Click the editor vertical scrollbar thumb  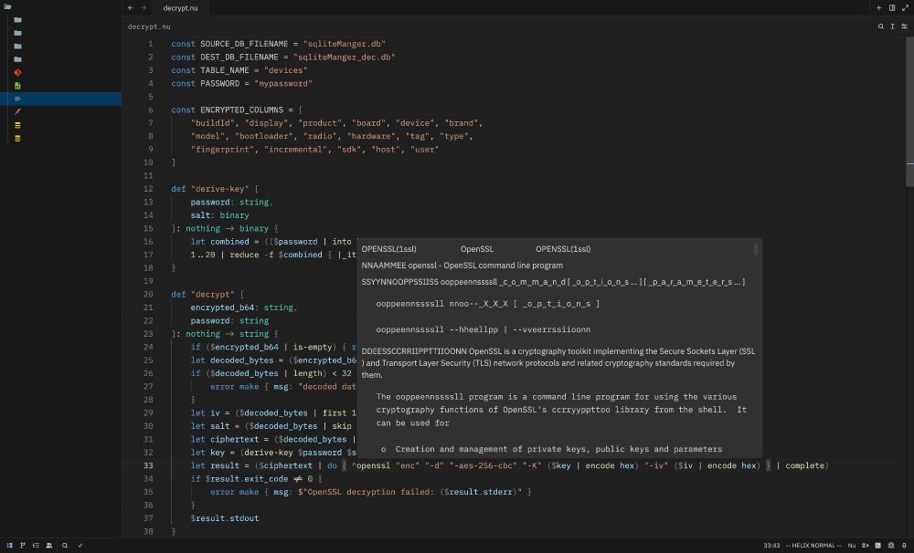point(910,110)
